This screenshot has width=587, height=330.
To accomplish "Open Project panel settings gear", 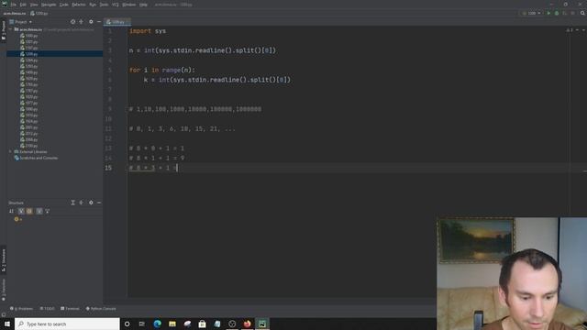I will click(91, 22).
